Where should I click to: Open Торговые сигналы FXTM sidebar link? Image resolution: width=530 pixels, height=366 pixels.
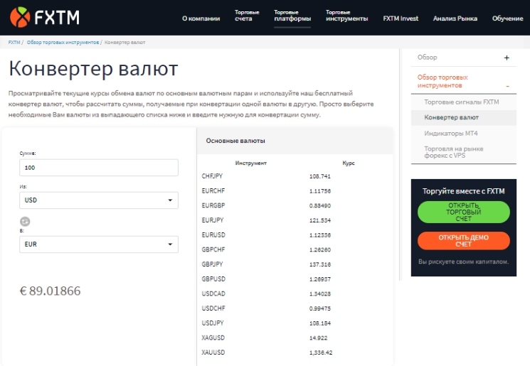(462, 102)
